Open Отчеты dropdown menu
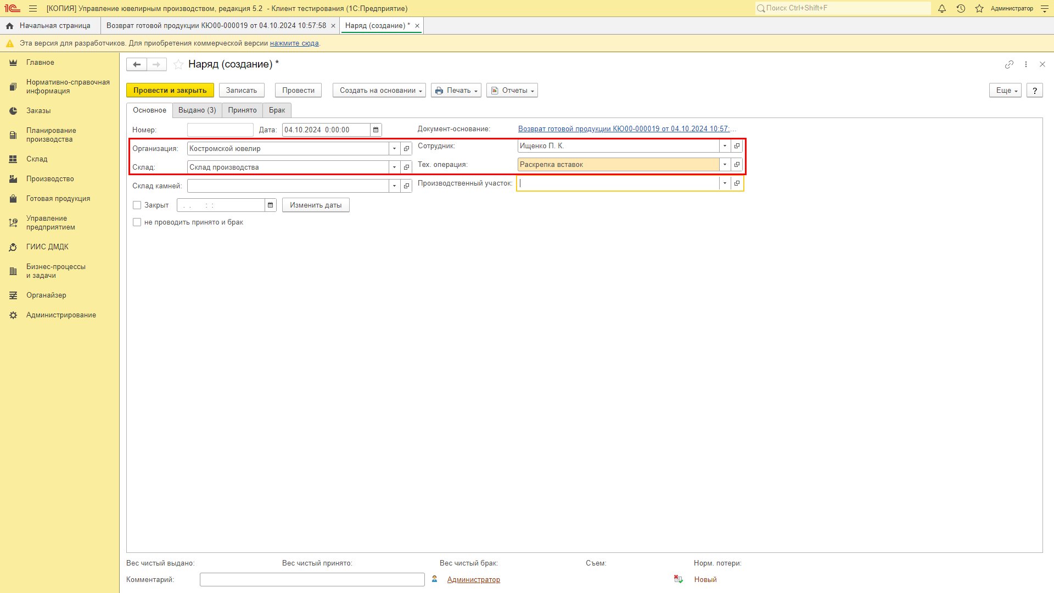 [x=512, y=91]
